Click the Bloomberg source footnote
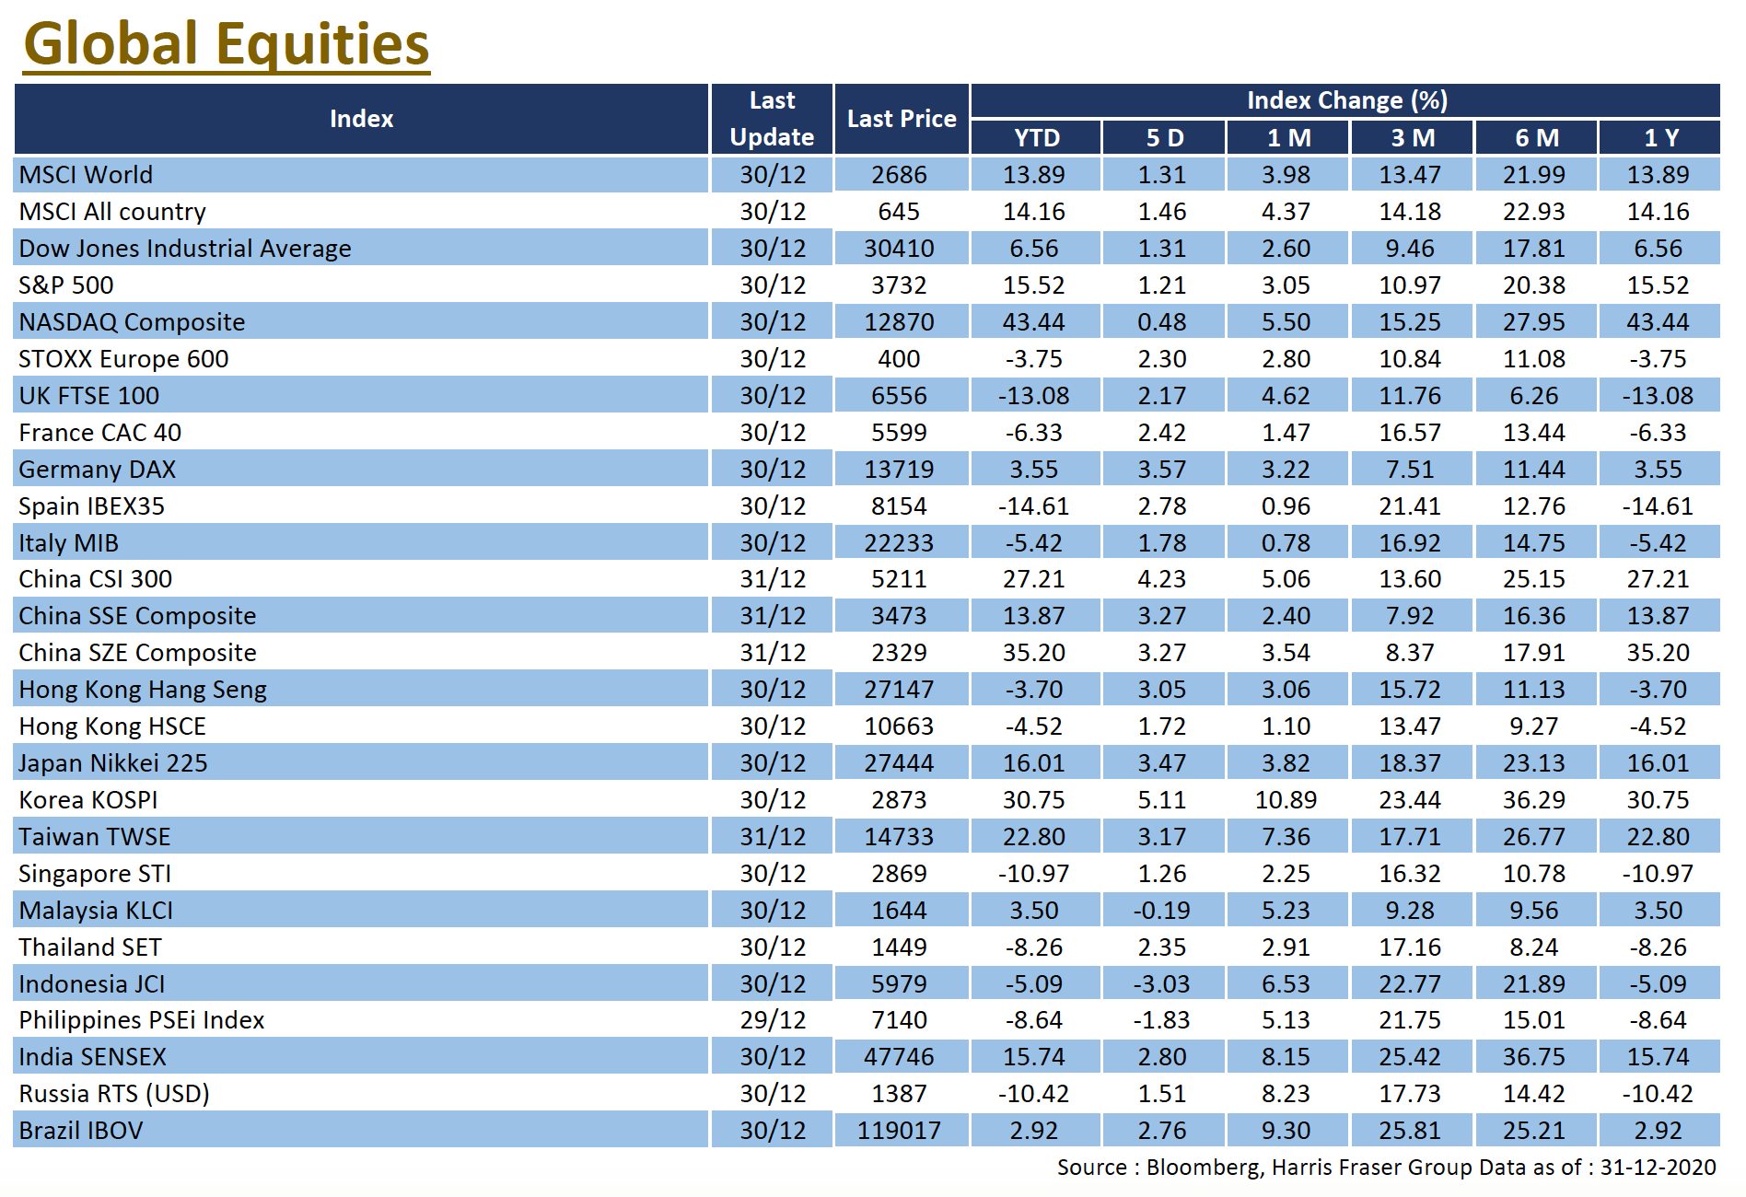This screenshot has height=1197, width=1746. tap(1387, 1168)
